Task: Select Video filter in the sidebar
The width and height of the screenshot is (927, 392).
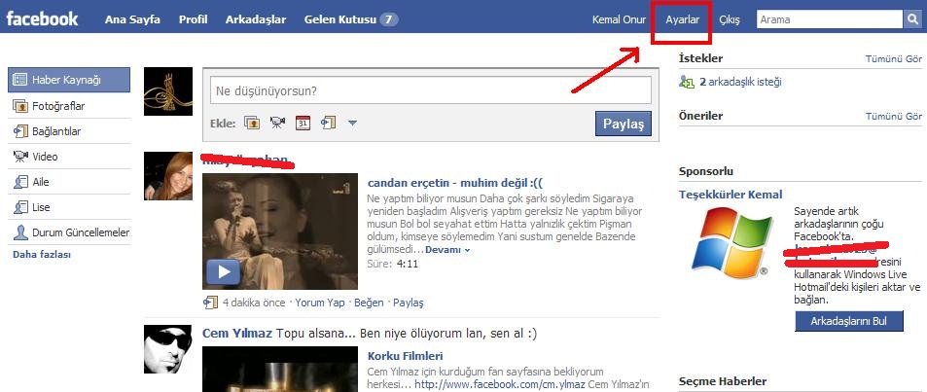Action: [x=69, y=157]
